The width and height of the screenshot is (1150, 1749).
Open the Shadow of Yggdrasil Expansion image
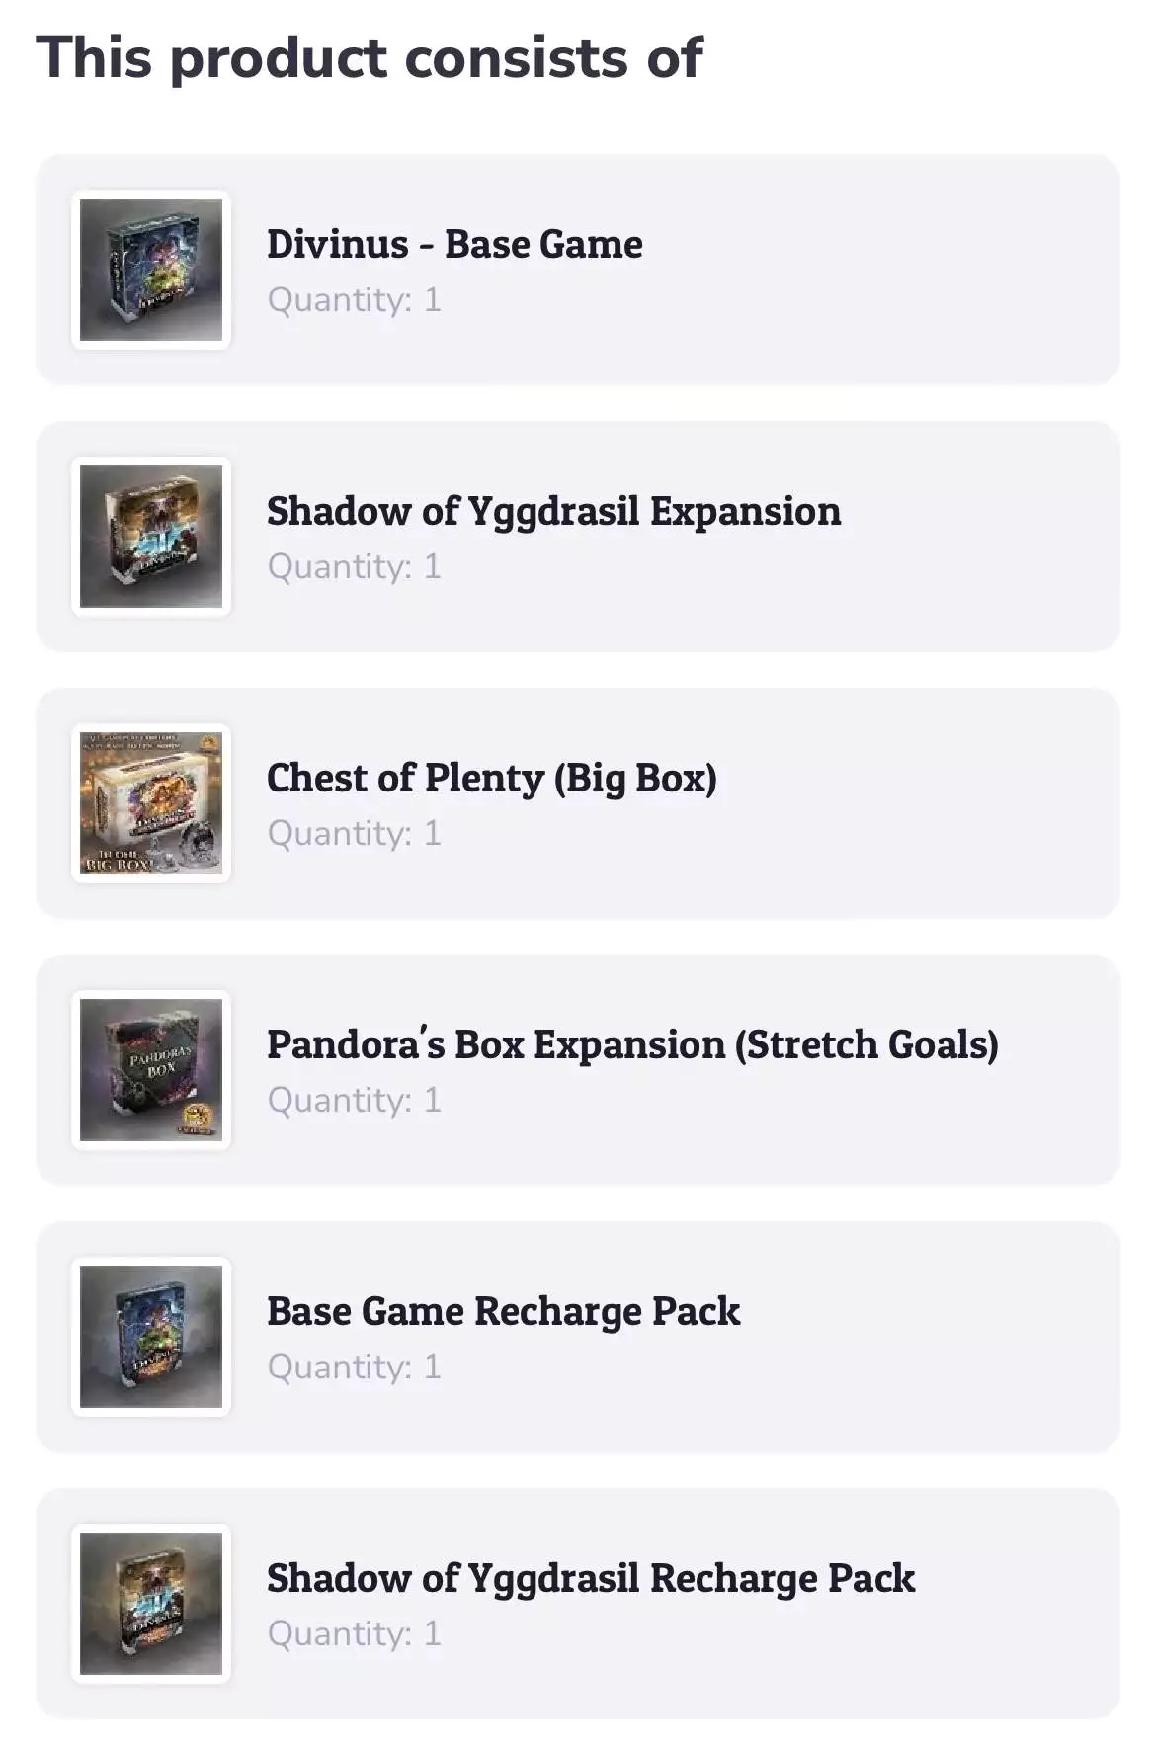151,537
